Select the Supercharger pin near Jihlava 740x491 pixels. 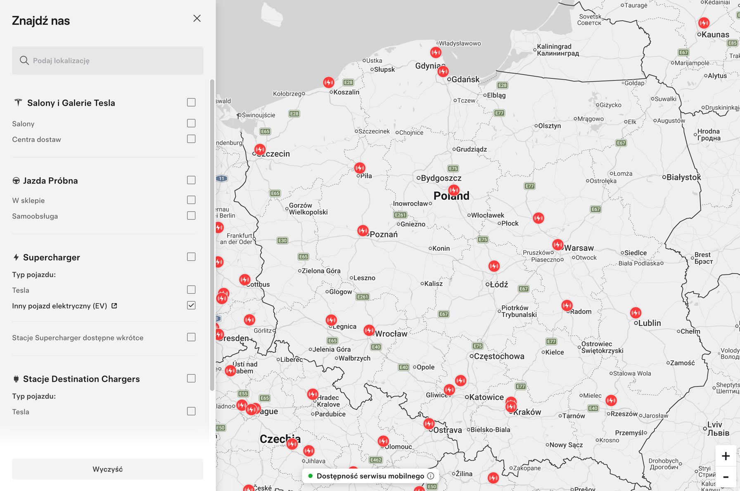click(x=309, y=451)
